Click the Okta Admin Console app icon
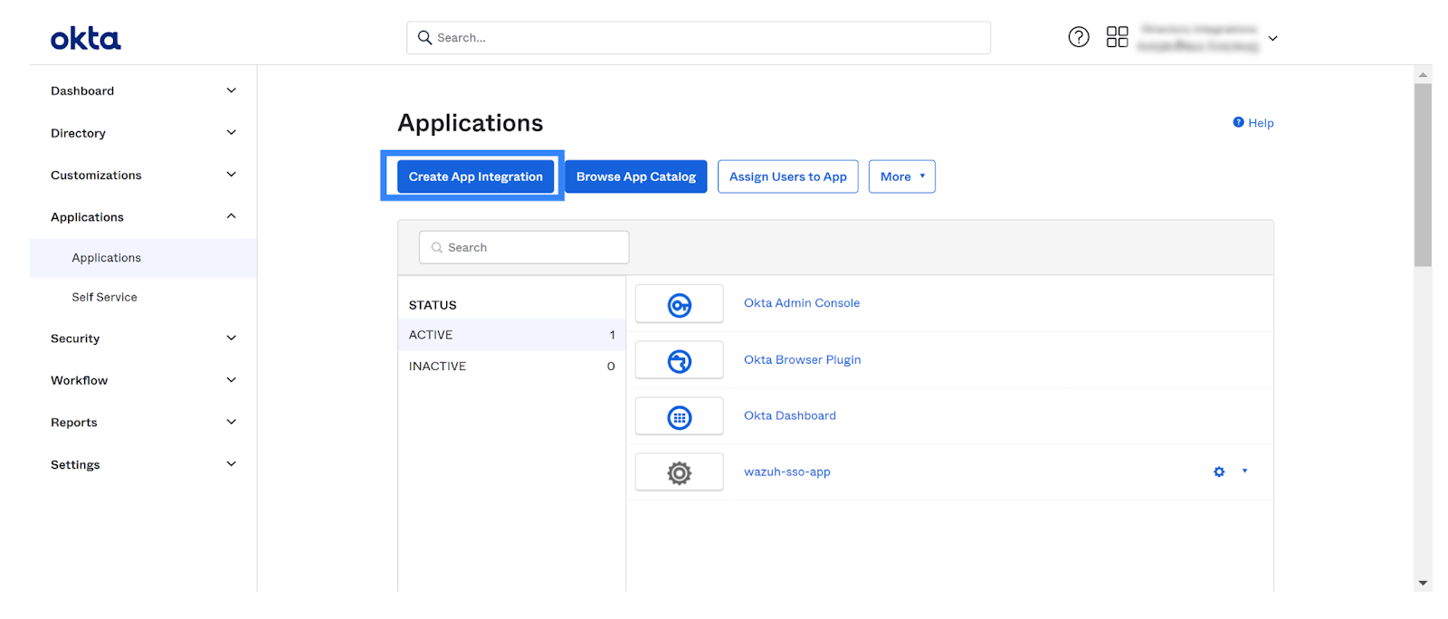This screenshot has height=619, width=1448. pos(680,304)
